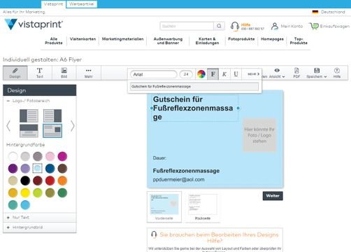The height and width of the screenshot is (252, 351).
Task: Open Karten & Einladungen menu
Action: click(x=207, y=41)
